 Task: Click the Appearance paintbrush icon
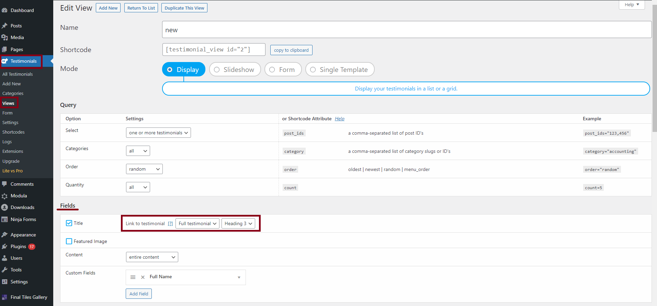click(4, 235)
